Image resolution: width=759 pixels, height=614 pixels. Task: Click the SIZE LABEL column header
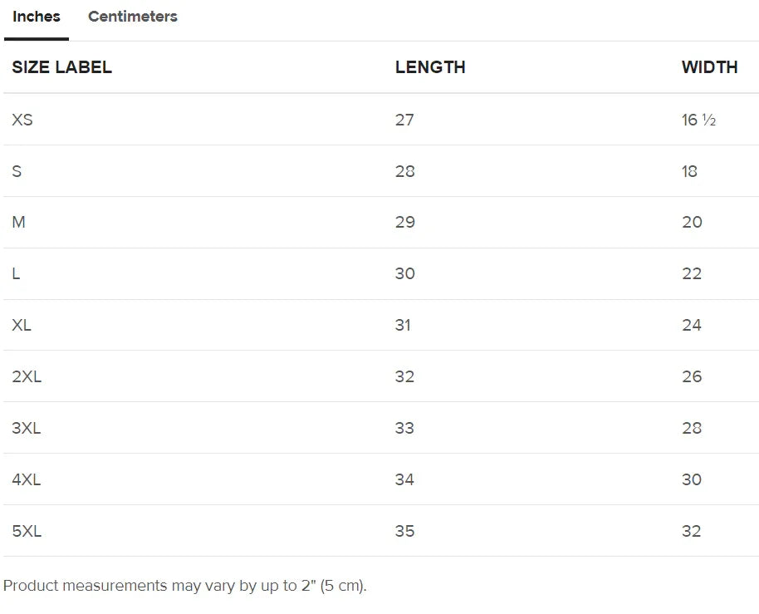tap(62, 68)
